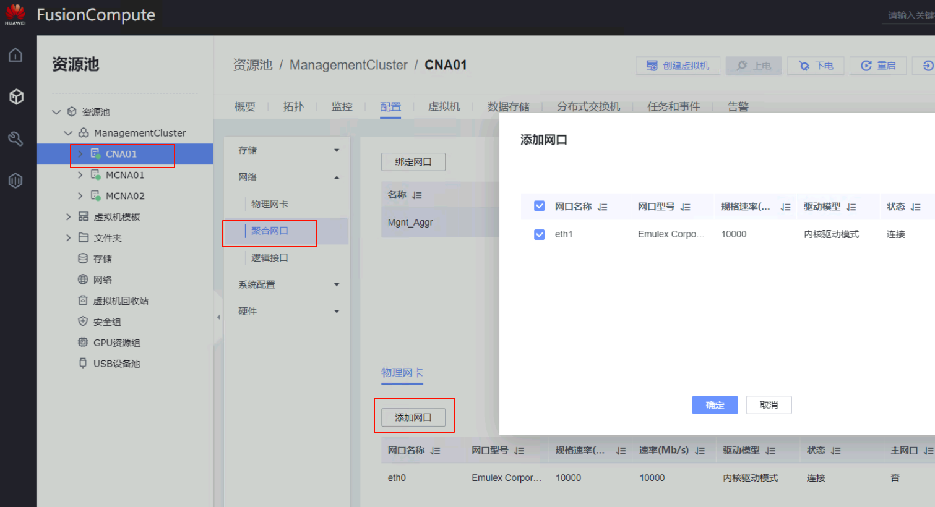Open the resource pool cube icon
Screen dimensions: 935x507
click(x=16, y=96)
